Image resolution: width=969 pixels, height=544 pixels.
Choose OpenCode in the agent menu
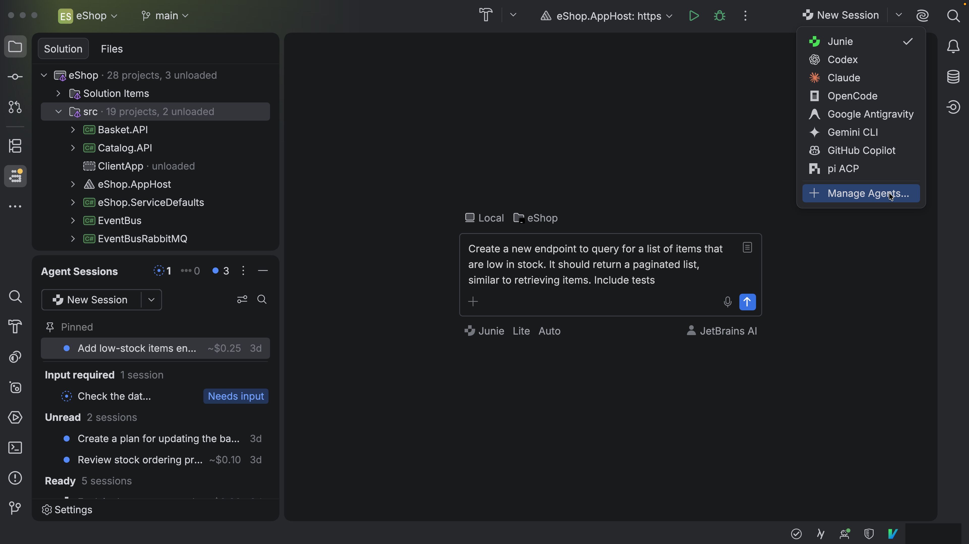(x=861, y=96)
